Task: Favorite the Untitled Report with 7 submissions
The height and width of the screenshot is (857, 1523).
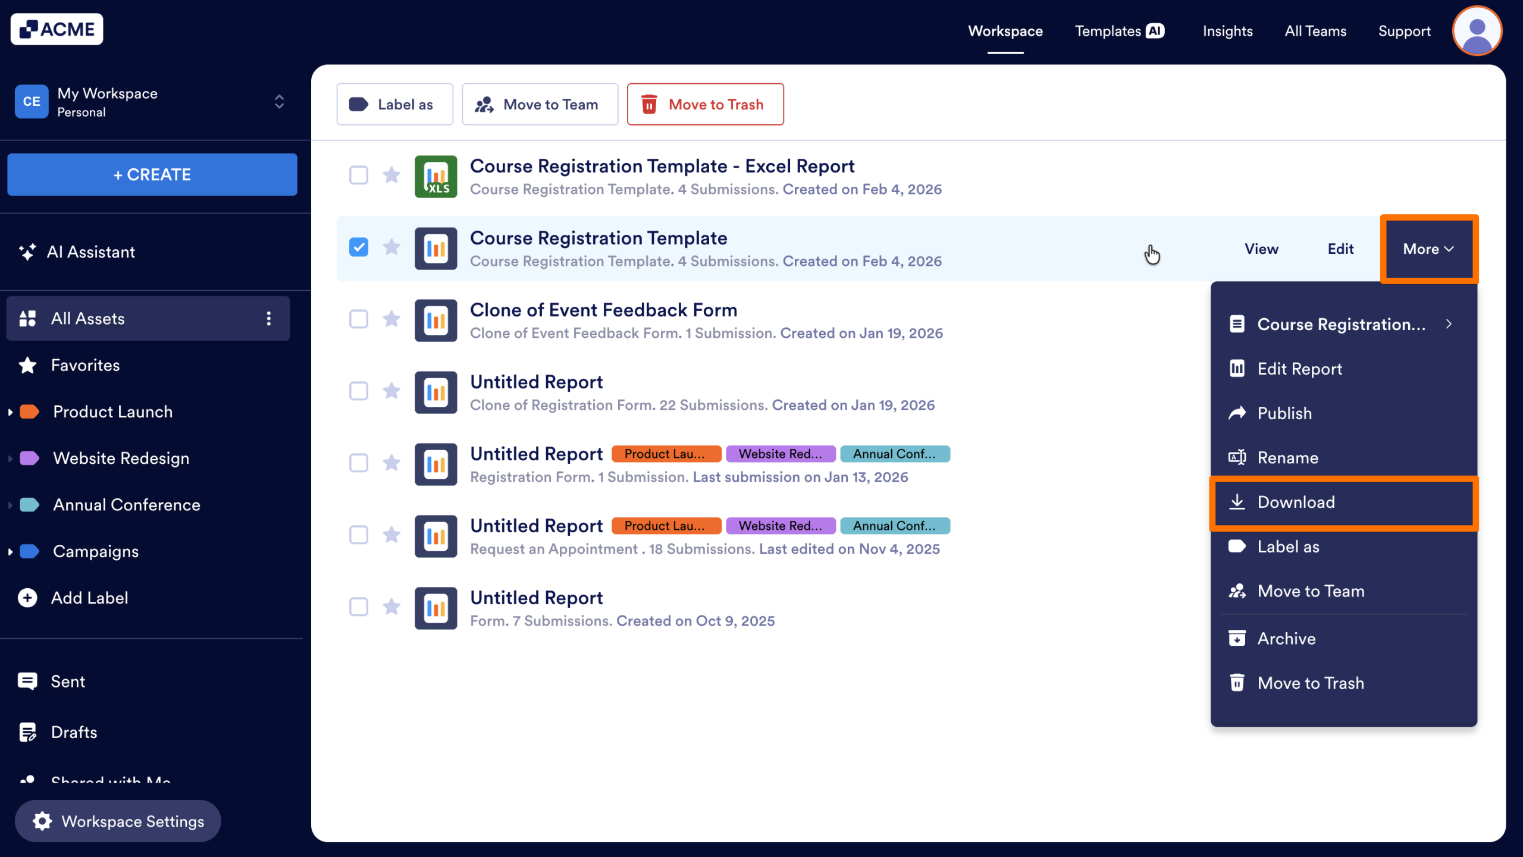Action: click(392, 607)
